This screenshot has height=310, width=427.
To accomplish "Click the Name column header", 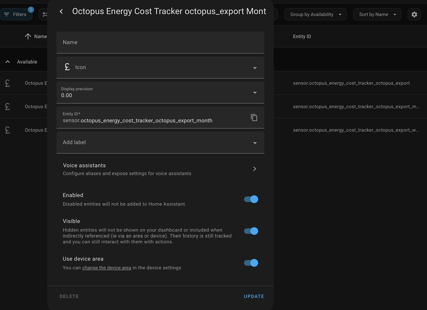I will pos(40,36).
